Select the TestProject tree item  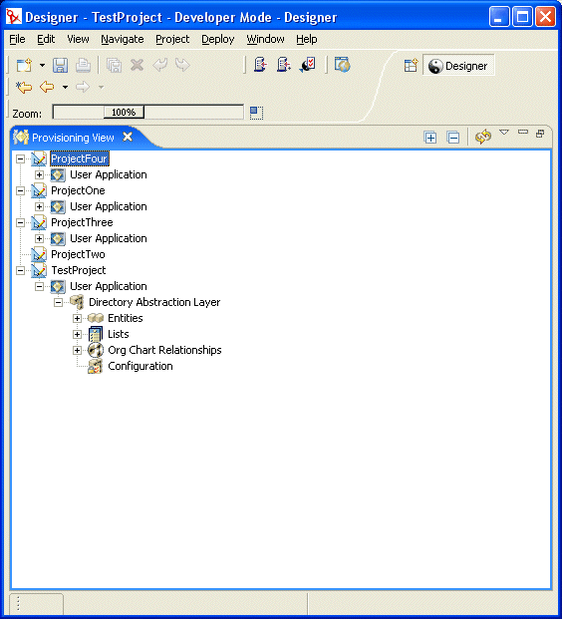[x=79, y=270]
